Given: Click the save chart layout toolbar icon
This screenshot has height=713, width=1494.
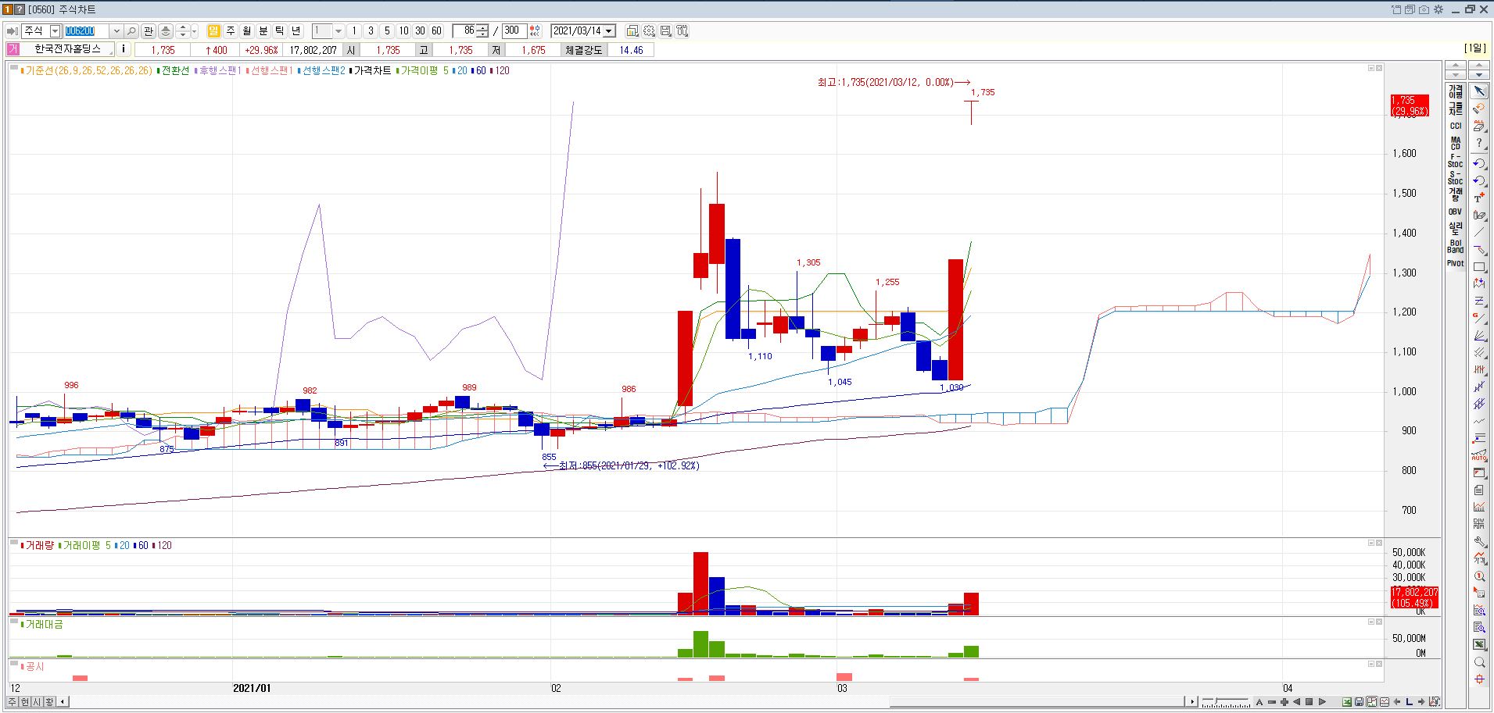Looking at the screenshot, I should point(665,31).
